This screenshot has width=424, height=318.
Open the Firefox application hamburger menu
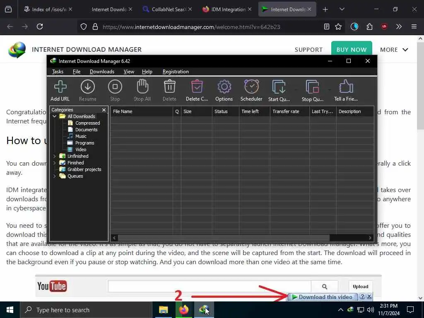(x=414, y=26)
